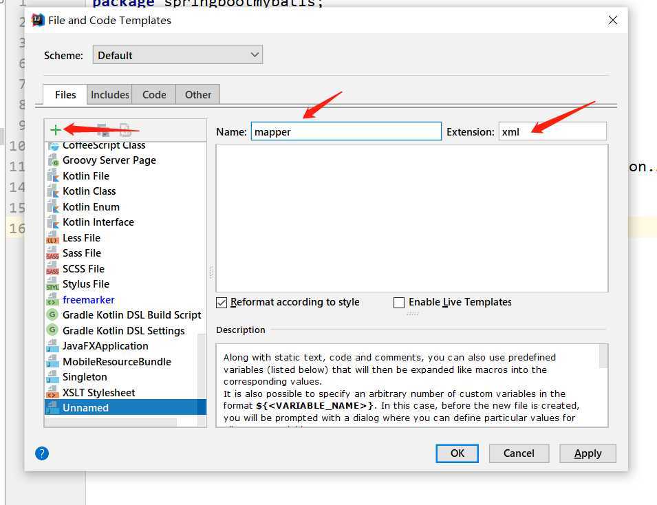Image resolution: width=657 pixels, height=505 pixels.
Task: Select the freemarker row text
Action: tap(89, 300)
